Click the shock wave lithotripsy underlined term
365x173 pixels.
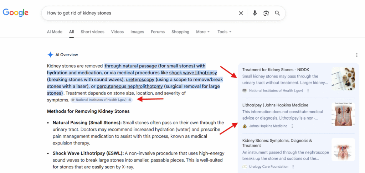(x=193, y=73)
